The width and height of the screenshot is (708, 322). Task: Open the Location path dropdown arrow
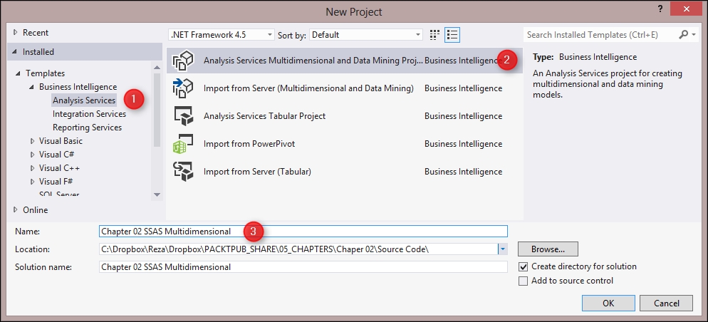(503, 249)
